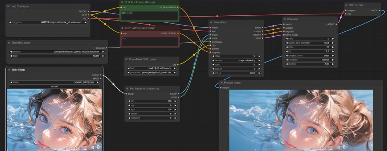The width and height of the screenshot is (387, 151).
Task: Decrease the end_at value in PowerPaint
Action: tap(213, 73)
